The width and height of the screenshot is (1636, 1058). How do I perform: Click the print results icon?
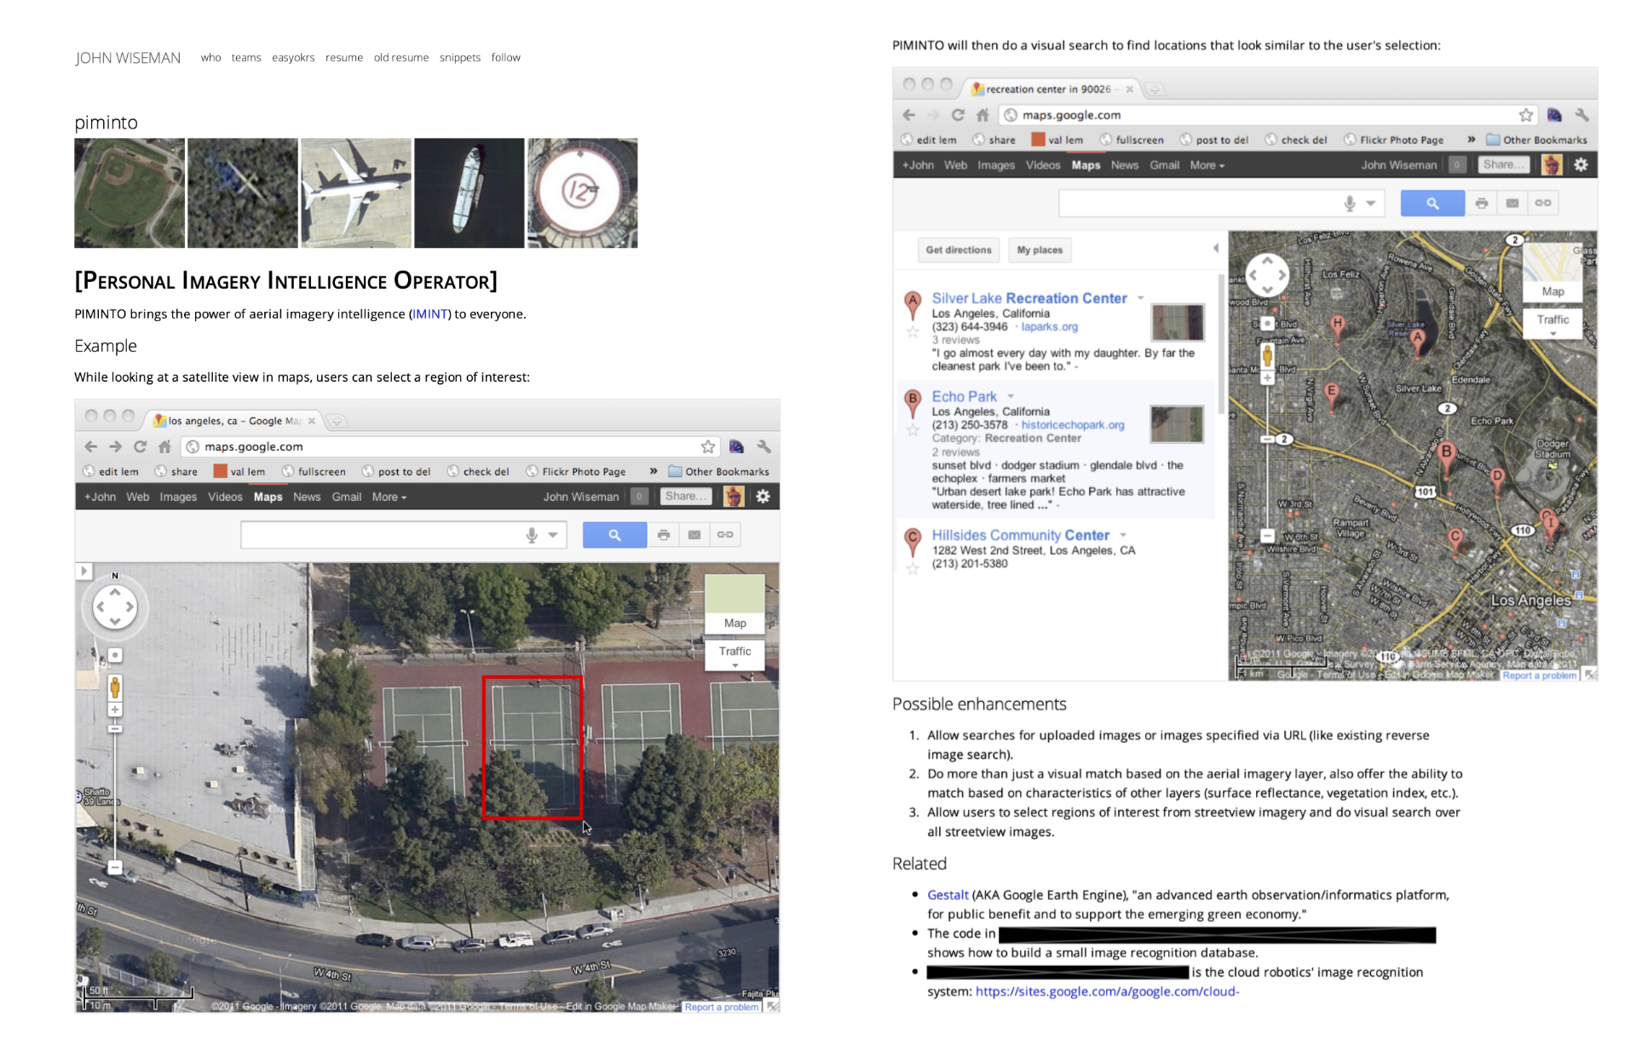(1482, 203)
